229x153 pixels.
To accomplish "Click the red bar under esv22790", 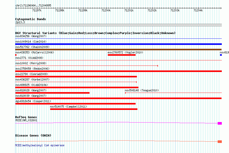I will (x=76, y=77).
